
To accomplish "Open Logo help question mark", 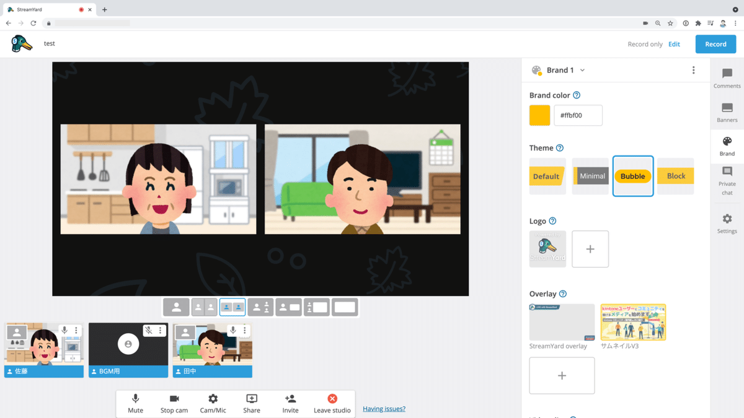I will [x=552, y=221].
